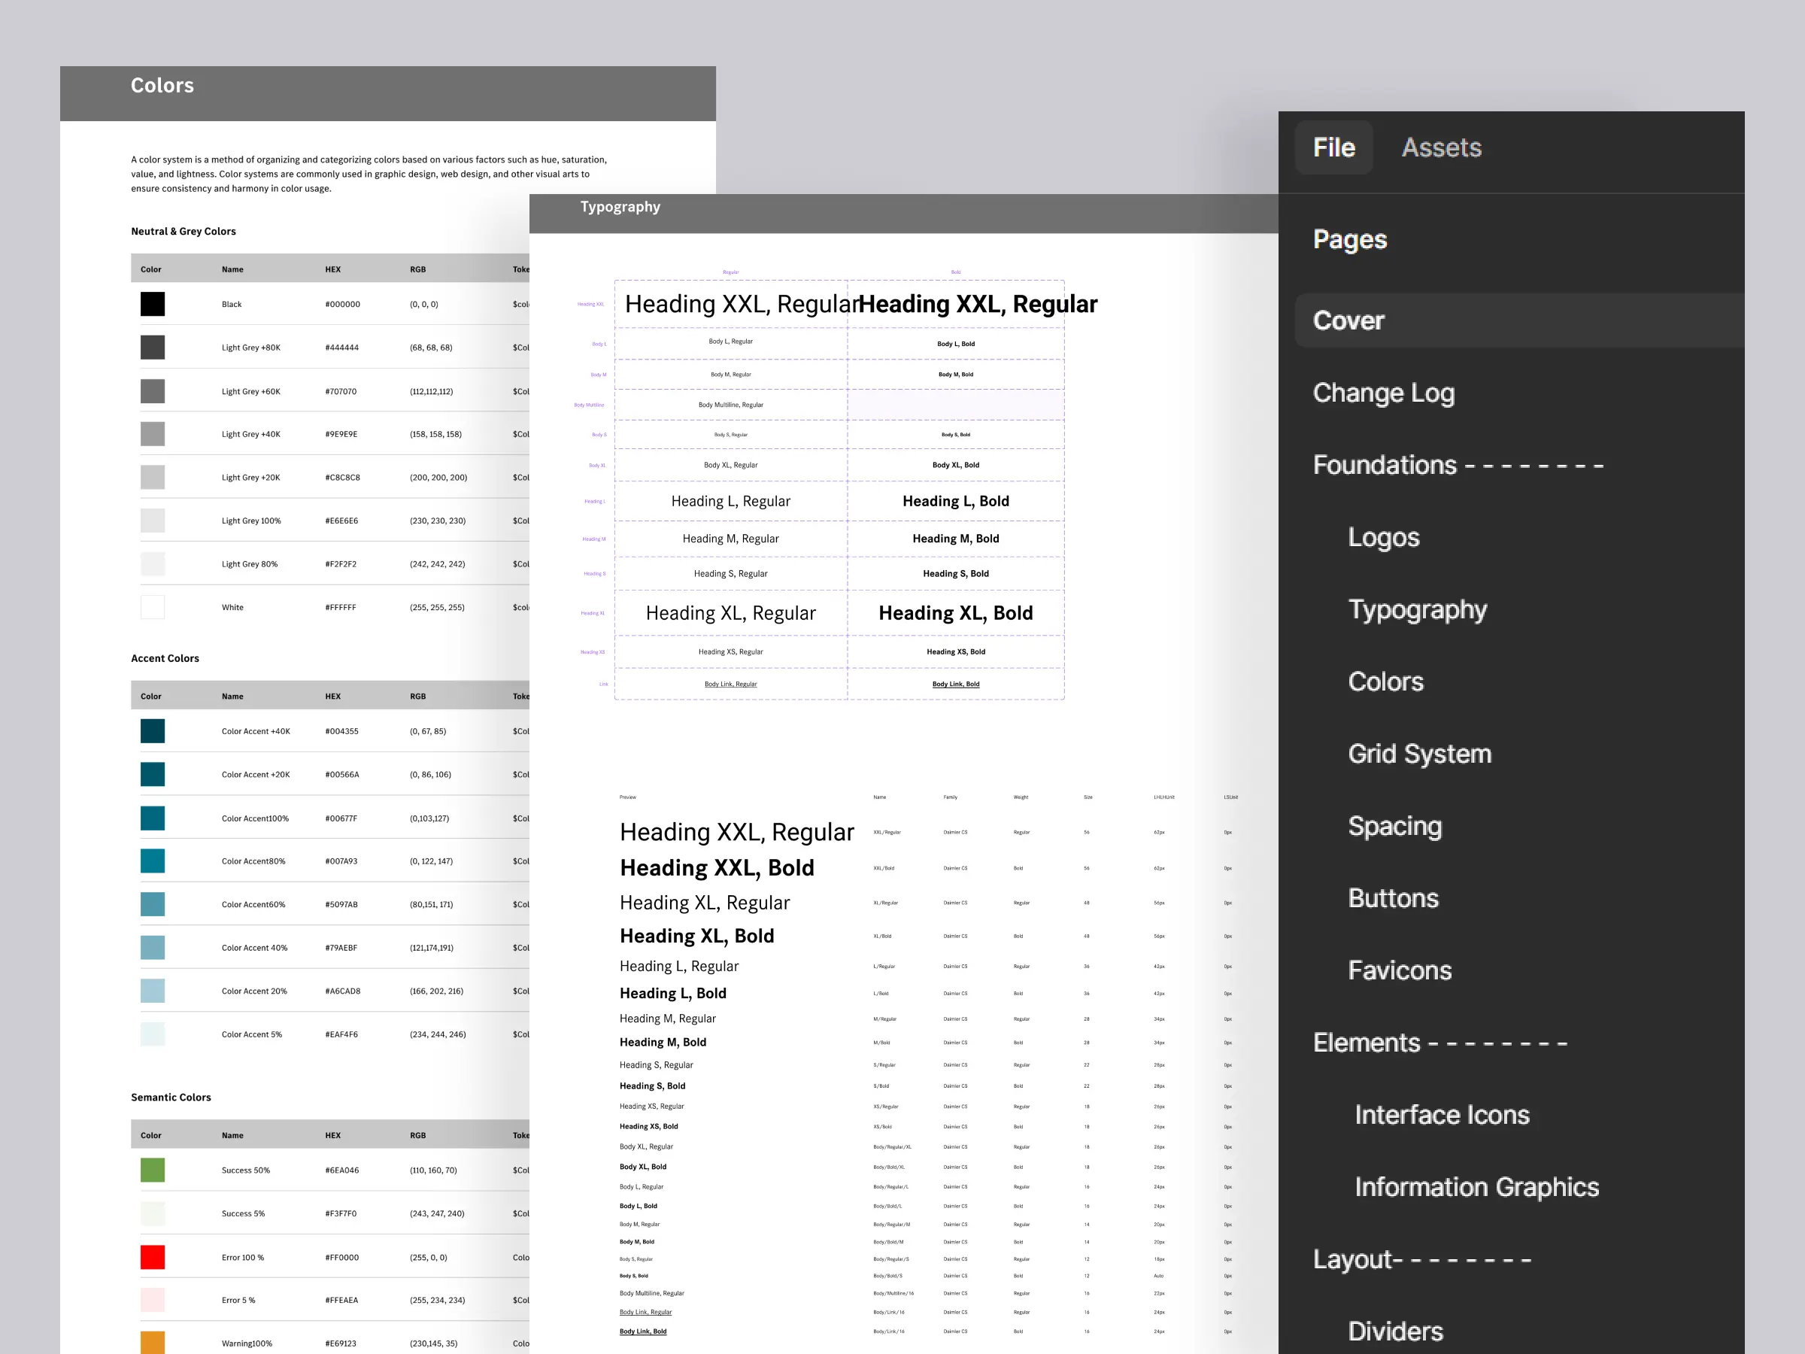This screenshot has width=1805, height=1354.
Task: Select the Logos page
Action: click(x=1383, y=537)
